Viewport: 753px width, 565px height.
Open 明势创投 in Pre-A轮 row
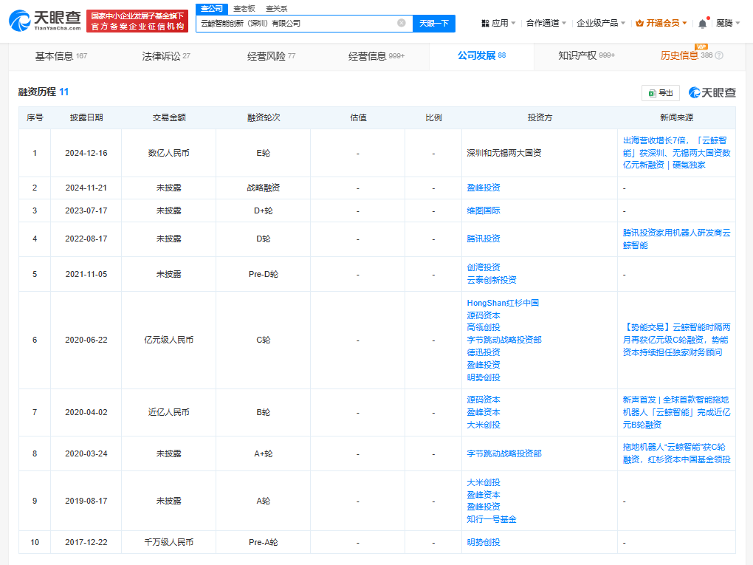point(484,542)
